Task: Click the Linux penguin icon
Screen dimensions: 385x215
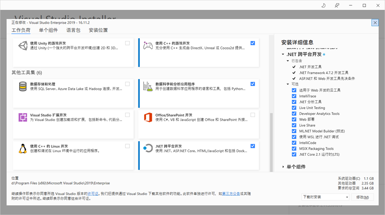Action: 23,149
